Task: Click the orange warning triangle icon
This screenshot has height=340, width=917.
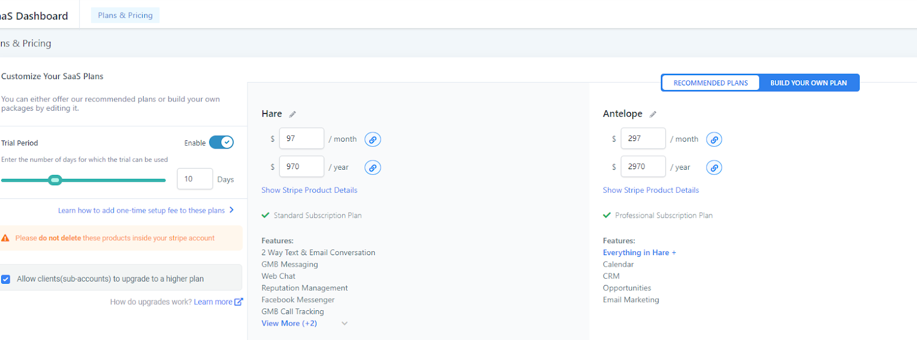Action: click(x=5, y=238)
